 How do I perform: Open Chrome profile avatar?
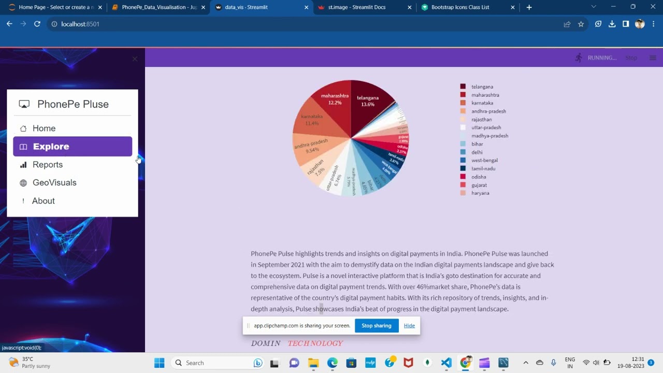click(x=640, y=24)
